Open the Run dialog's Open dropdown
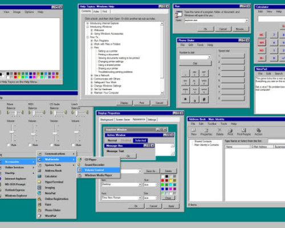The width and height of the screenshot is (285, 228). click(246, 21)
